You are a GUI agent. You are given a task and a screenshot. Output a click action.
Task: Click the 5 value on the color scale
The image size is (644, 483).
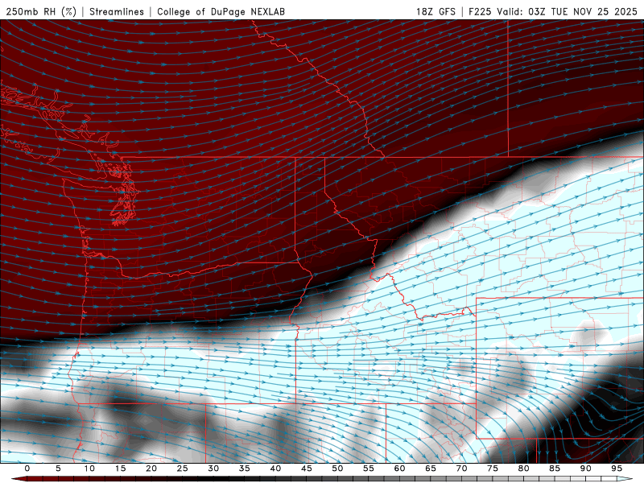click(x=58, y=469)
